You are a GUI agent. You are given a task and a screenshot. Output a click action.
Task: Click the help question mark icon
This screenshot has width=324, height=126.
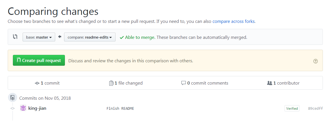(x=315, y=61)
